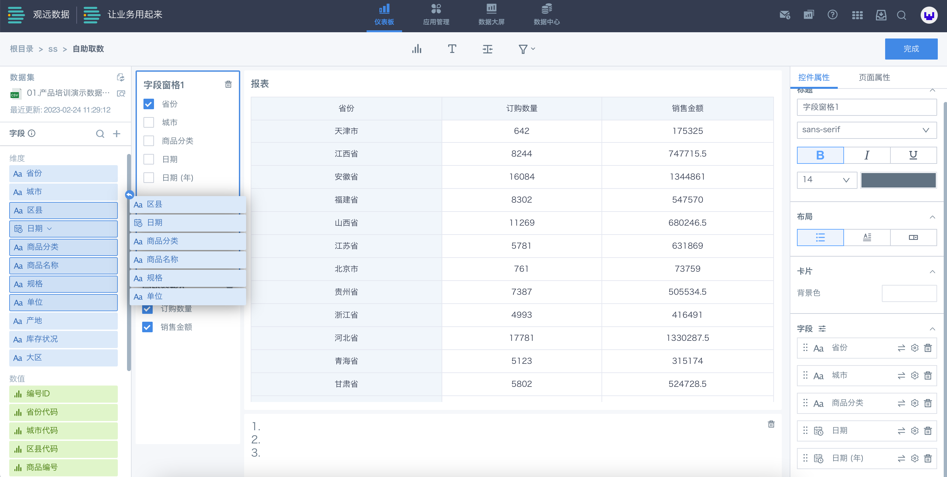Uncheck the 省份 checkbox
The image size is (947, 477).
click(148, 104)
